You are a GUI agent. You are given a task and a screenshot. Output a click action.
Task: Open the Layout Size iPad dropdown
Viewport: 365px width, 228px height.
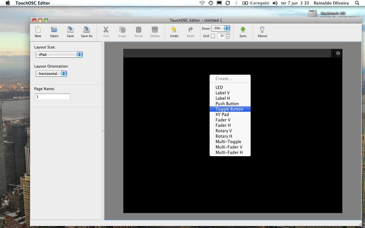click(59, 54)
